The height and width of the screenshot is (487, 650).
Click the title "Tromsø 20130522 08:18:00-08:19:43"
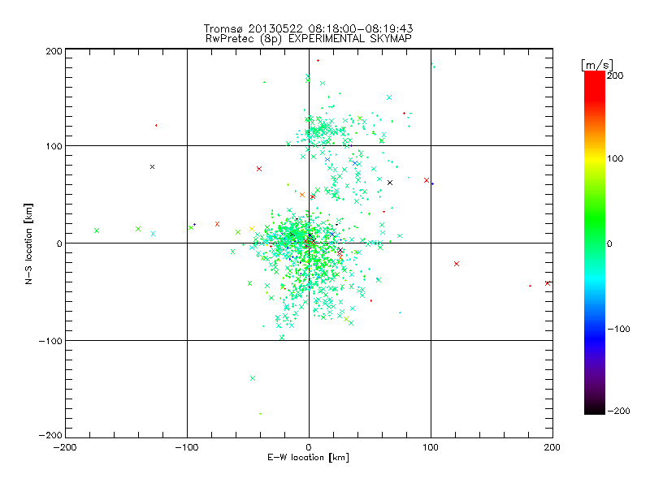pyautogui.click(x=308, y=28)
